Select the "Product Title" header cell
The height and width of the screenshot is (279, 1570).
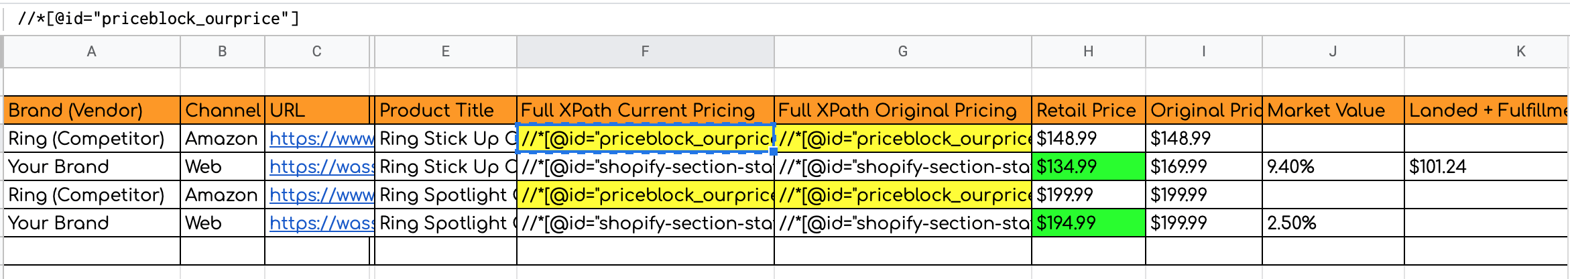click(x=445, y=111)
